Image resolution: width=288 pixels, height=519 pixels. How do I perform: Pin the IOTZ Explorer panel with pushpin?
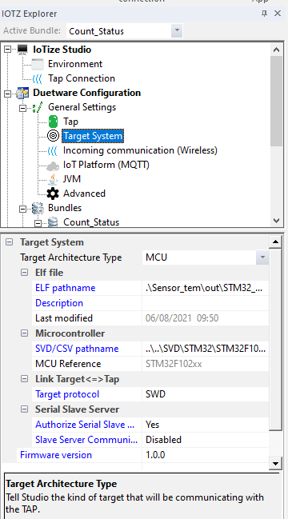[264, 14]
